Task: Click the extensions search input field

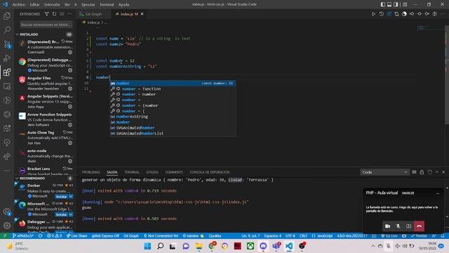Action: click(x=46, y=25)
